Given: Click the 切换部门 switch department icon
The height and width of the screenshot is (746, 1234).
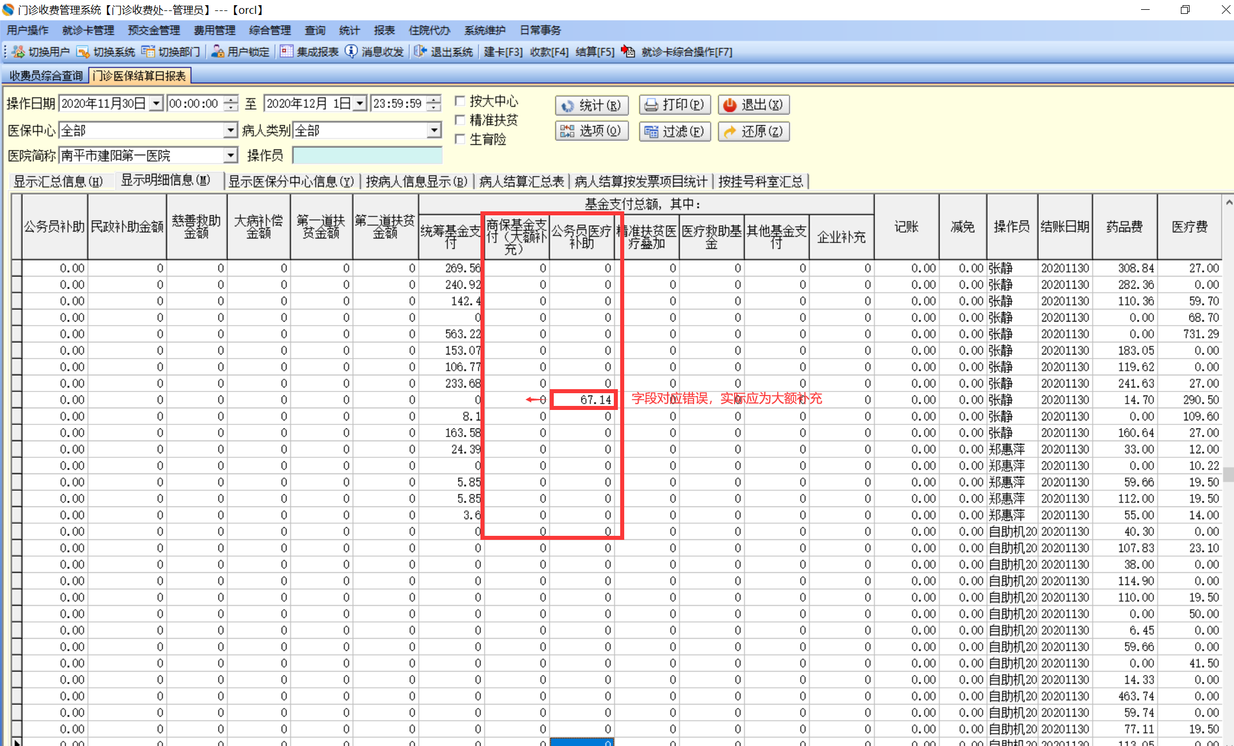Looking at the screenshot, I should (148, 52).
